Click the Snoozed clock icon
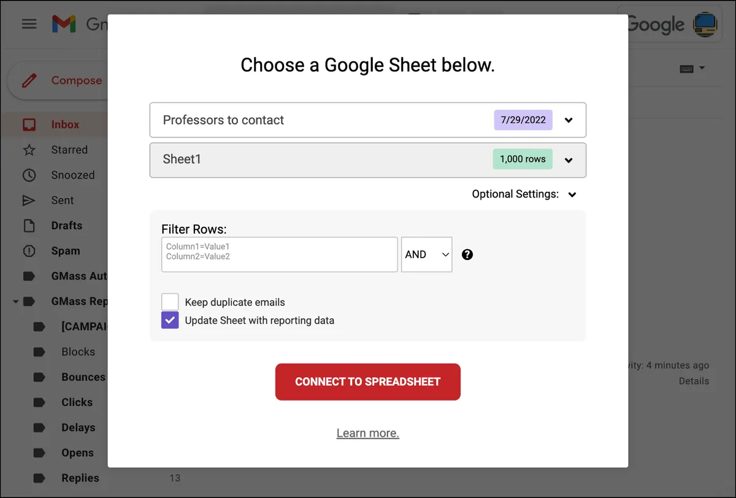The image size is (736, 498). pyautogui.click(x=29, y=175)
